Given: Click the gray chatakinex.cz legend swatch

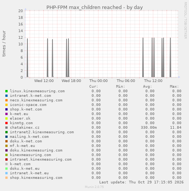Looking at the screenshot, I should (x=6, y=128).
